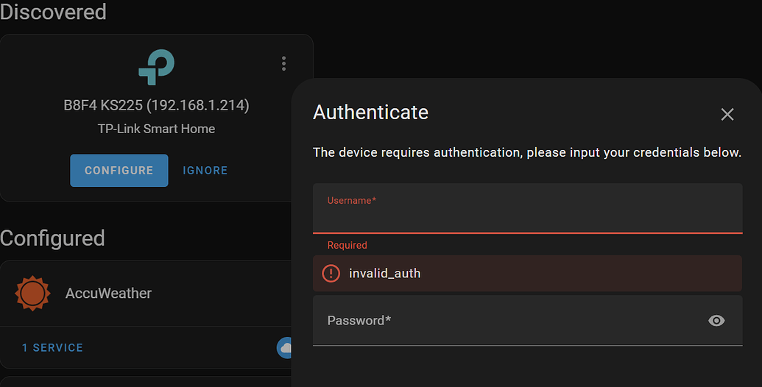This screenshot has width=762, height=387.
Task: Click the invalid_auth error message text
Action: 384,273
